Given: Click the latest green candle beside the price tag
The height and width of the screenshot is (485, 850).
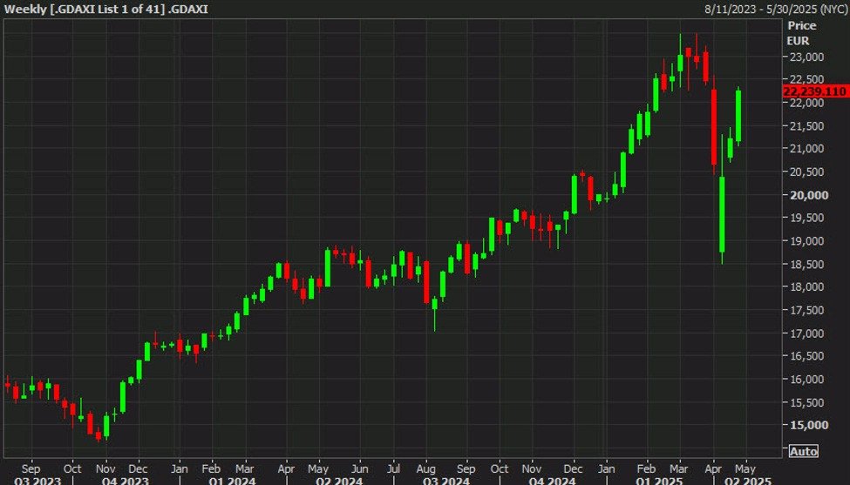Looking at the screenshot, I should (738, 115).
